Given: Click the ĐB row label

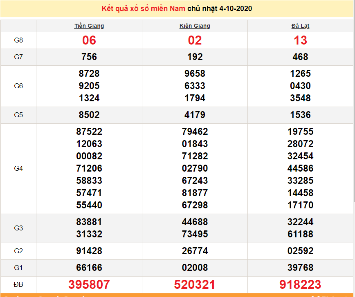Looking at the screenshot, I should (18, 284).
